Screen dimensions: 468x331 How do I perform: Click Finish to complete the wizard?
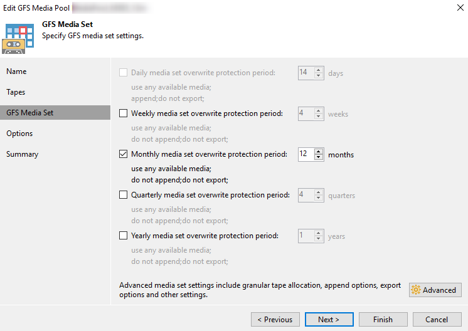[383, 320]
